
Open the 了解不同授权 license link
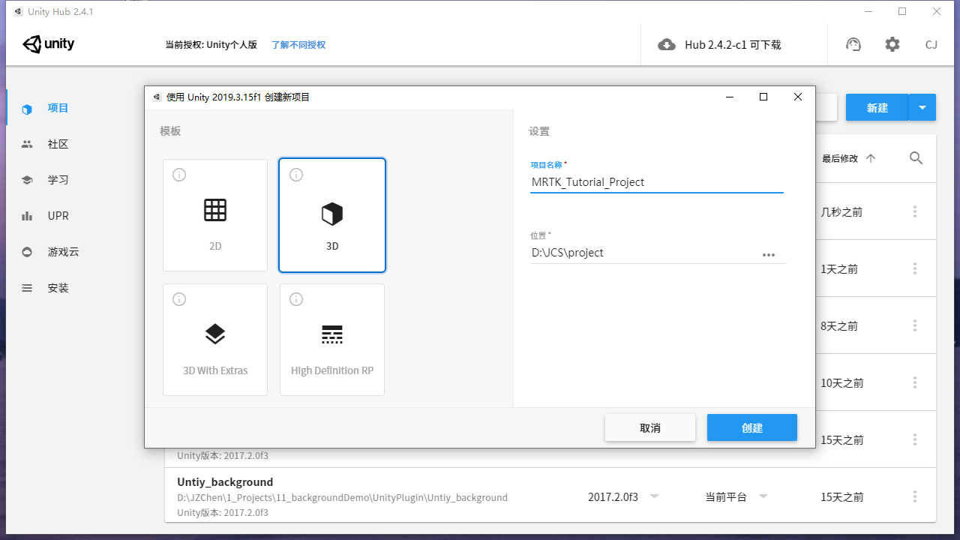pyautogui.click(x=298, y=45)
